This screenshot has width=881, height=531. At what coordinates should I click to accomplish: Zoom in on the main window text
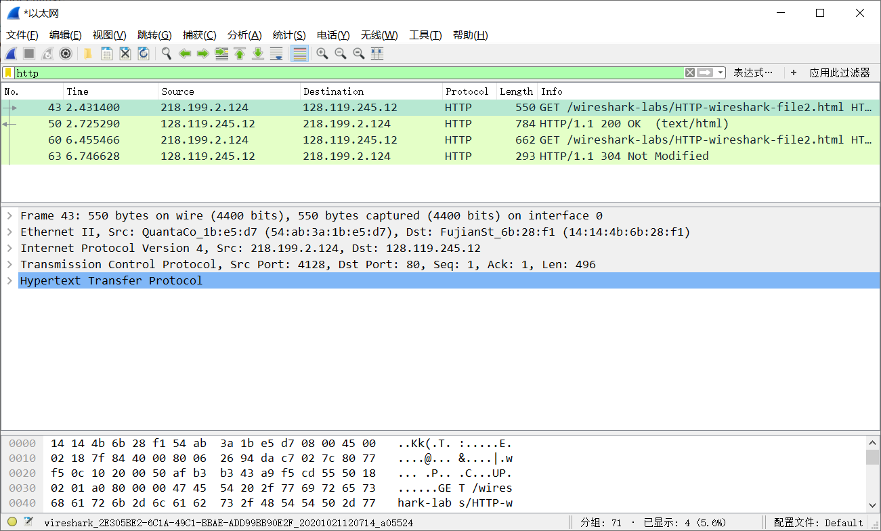pyautogui.click(x=322, y=54)
